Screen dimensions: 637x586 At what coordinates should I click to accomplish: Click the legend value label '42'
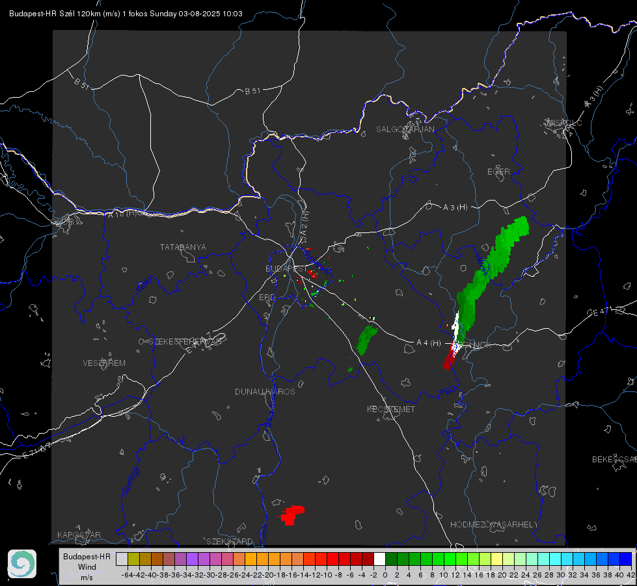(x=630, y=575)
